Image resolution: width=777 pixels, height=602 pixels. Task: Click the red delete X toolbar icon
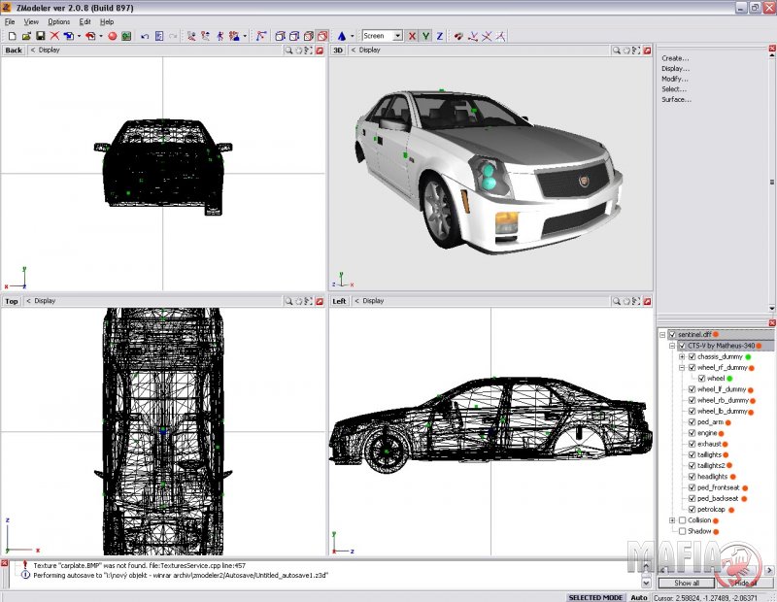click(54, 36)
